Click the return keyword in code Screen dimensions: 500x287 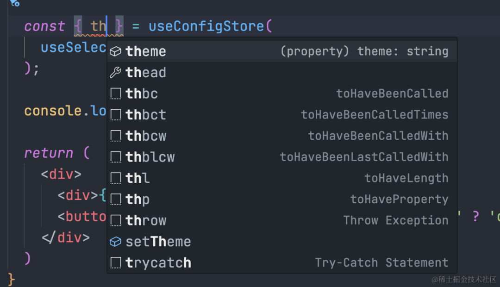tap(49, 153)
